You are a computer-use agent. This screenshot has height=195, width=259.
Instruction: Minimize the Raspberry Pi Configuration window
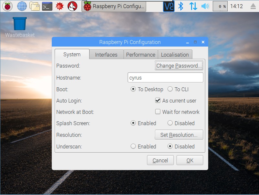188,42
